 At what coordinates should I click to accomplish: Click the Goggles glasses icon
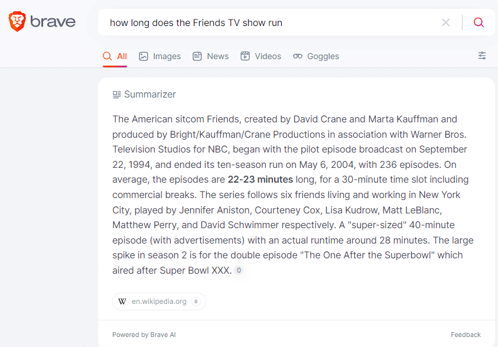tap(298, 56)
